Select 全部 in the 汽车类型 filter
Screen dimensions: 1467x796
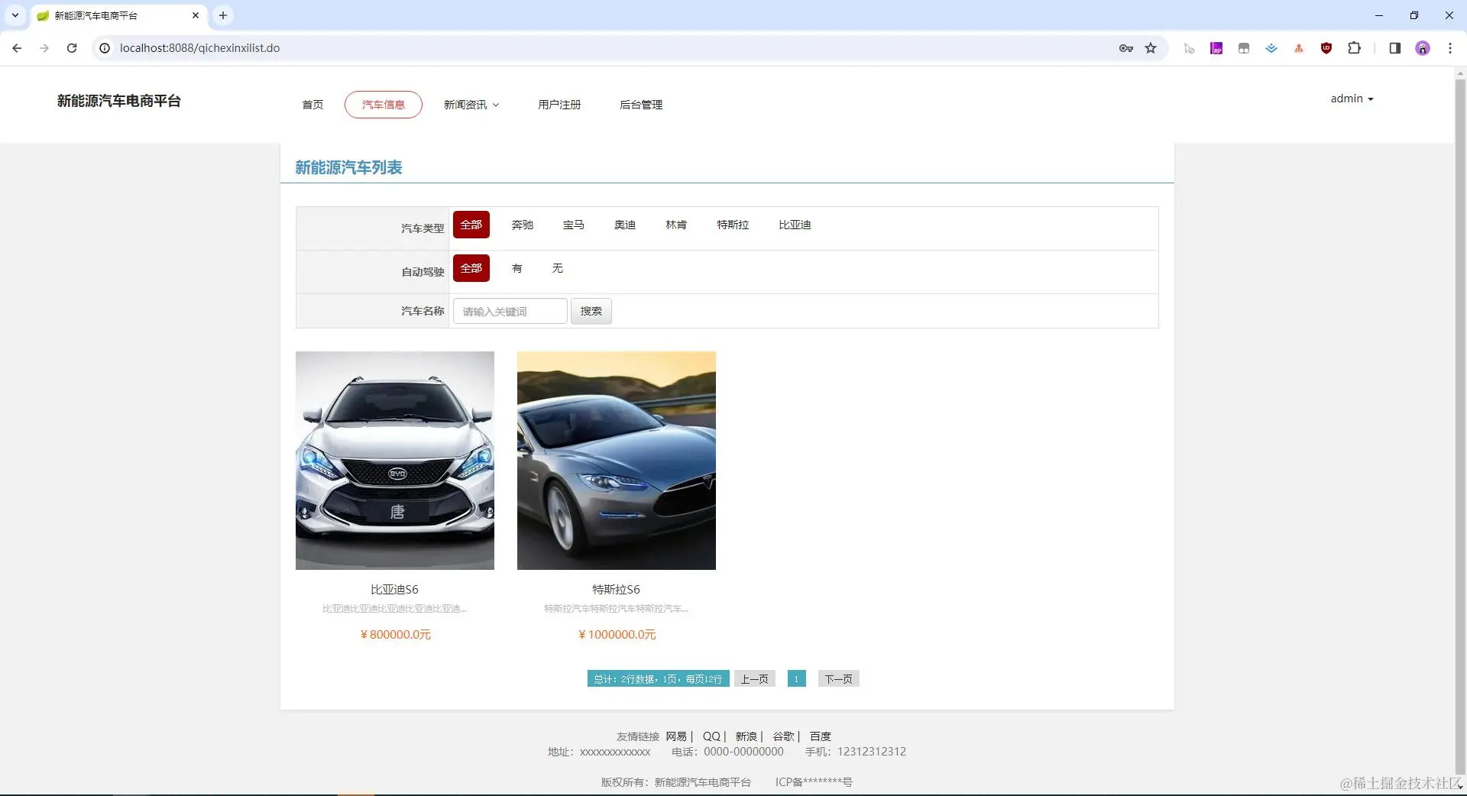(471, 225)
